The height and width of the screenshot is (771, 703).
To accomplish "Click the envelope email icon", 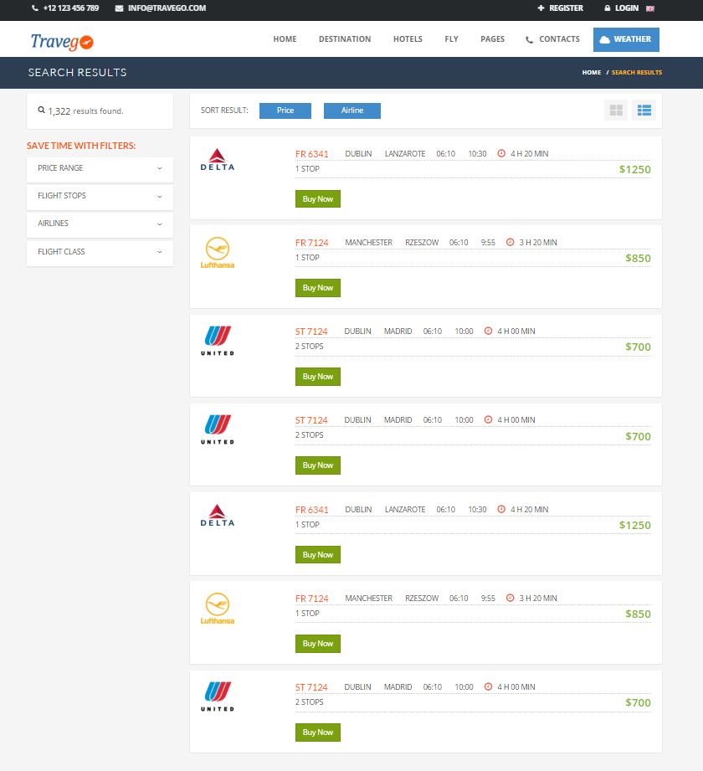I will (x=119, y=8).
